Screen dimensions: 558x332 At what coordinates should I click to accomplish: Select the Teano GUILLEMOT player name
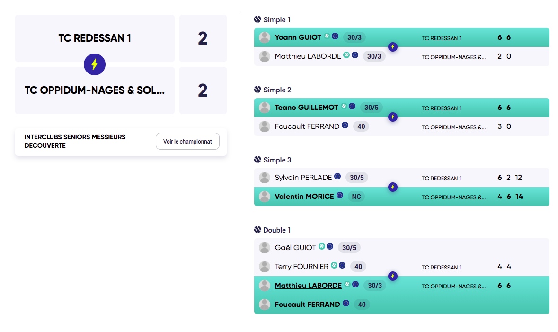tap(306, 107)
